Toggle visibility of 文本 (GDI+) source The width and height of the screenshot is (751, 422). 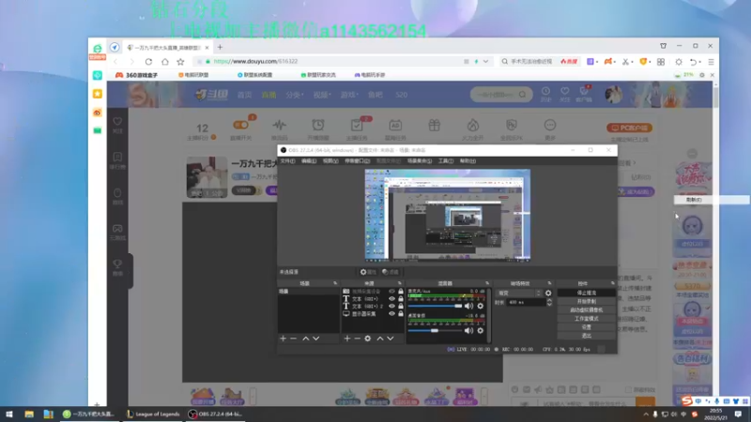pos(391,299)
